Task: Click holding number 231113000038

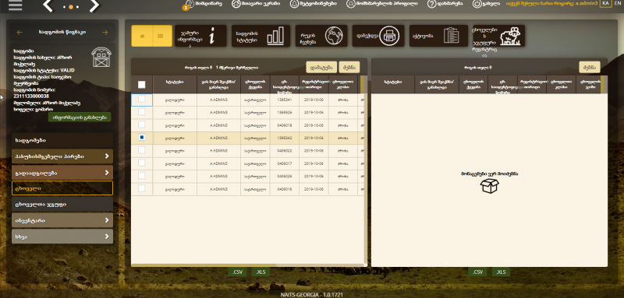Action: click(x=31, y=96)
